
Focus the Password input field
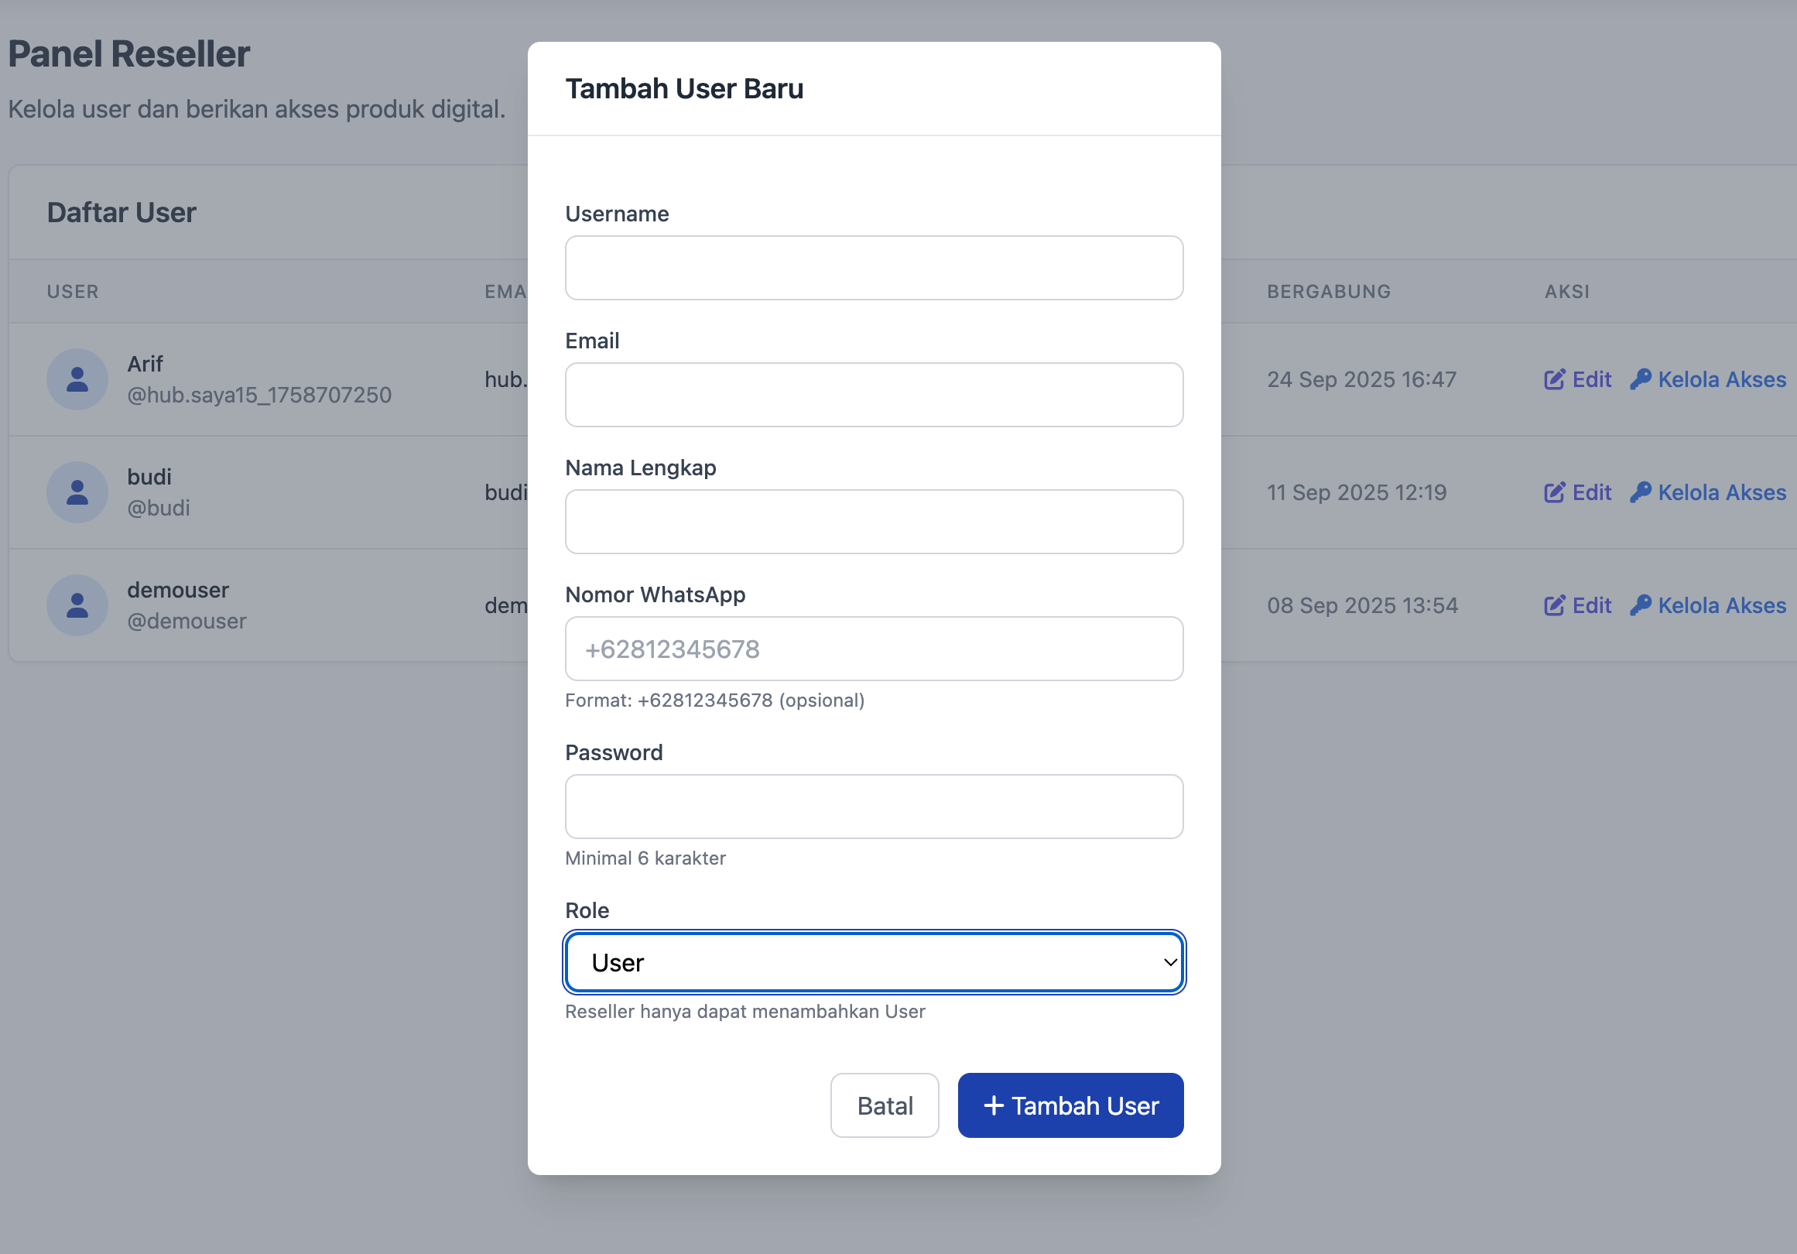[x=874, y=807]
